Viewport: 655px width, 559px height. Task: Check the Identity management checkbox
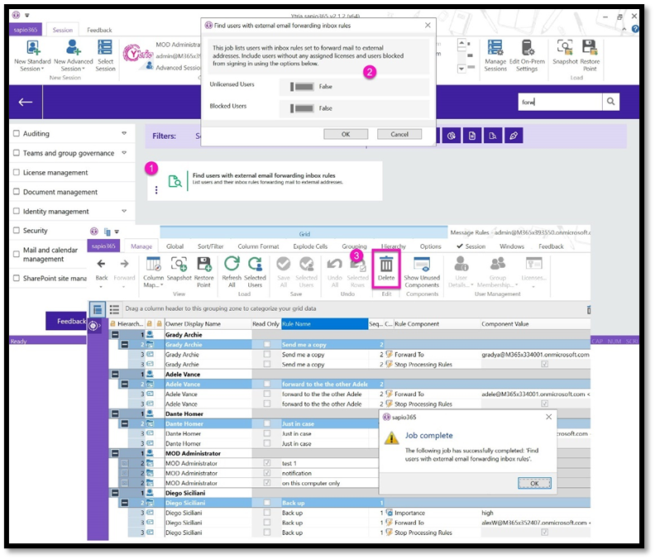pos(17,211)
